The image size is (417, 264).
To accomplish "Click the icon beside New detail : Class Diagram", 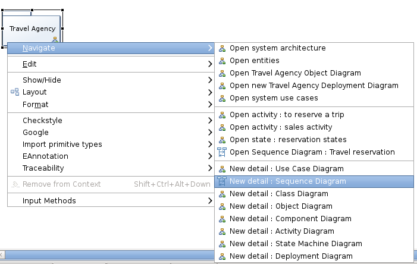I will point(222,194).
